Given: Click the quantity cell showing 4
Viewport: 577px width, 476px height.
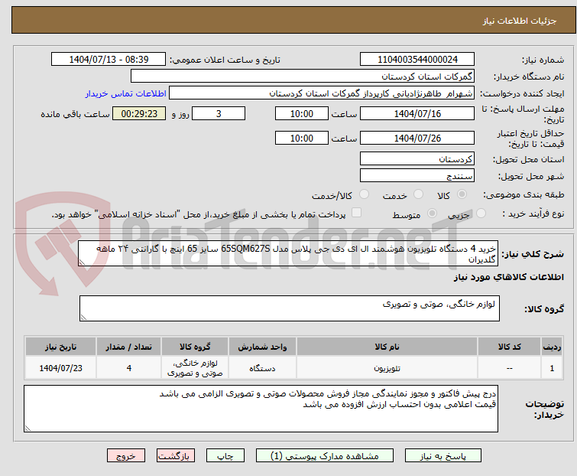Looking at the screenshot, I should pos(129,368).
